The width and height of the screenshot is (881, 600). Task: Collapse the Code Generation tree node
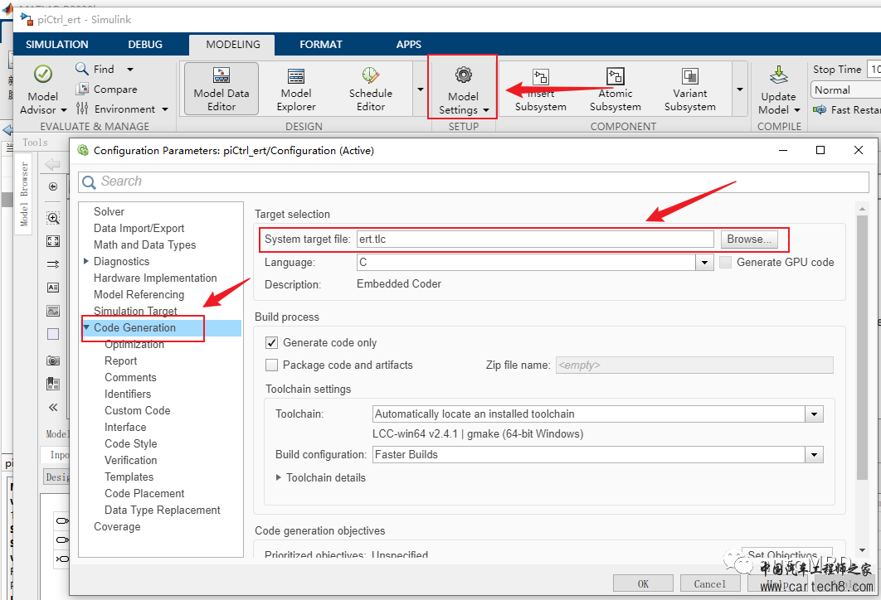[86, 327]
